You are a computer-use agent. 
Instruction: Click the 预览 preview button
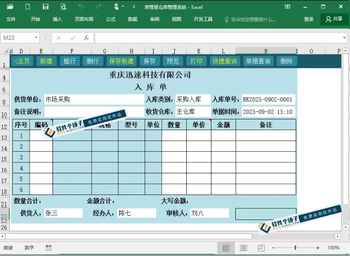click(x=173, y=61)
